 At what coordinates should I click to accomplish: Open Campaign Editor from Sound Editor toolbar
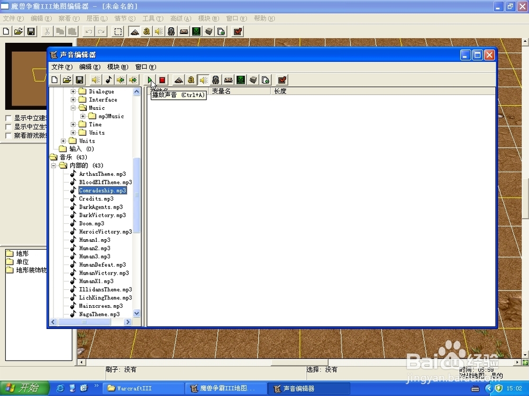tap(229, 80)
